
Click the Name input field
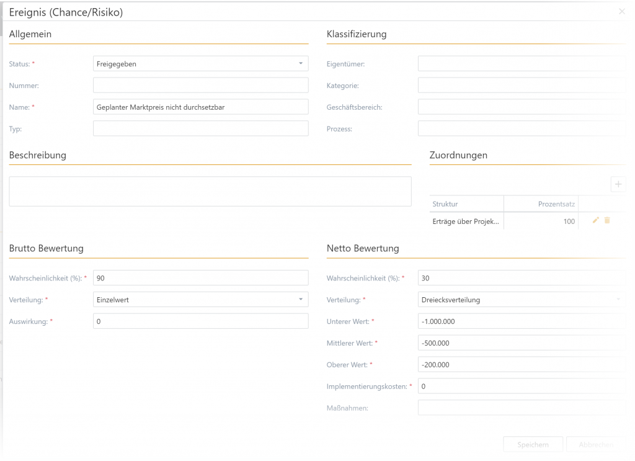point(200,107)
